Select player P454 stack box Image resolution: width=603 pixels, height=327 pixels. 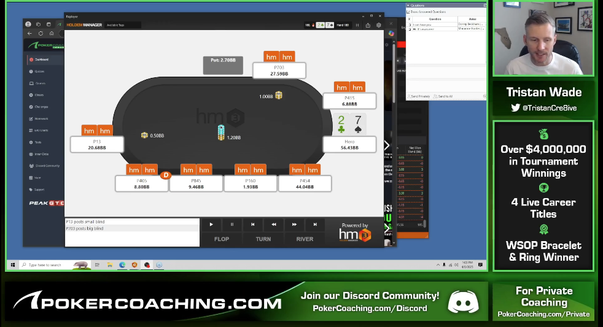click(x=305, y=183)
